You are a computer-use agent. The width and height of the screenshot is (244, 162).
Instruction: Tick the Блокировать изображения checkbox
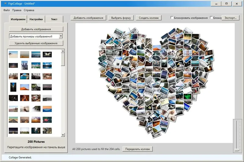pos(172,18)
